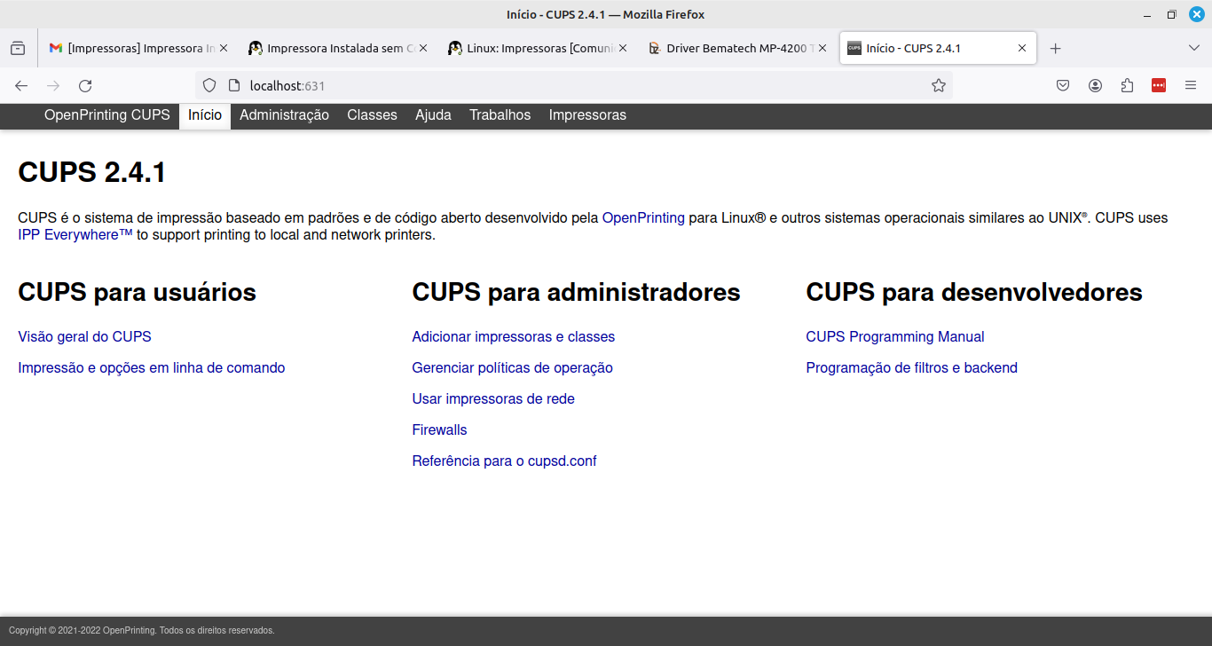Open Visão geral do CUPS

[x=84, y=337]
